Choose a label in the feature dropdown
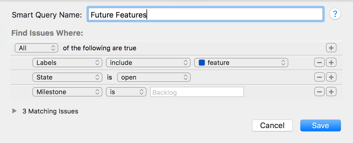Screen dimensions: 353x143 (241, 63)
